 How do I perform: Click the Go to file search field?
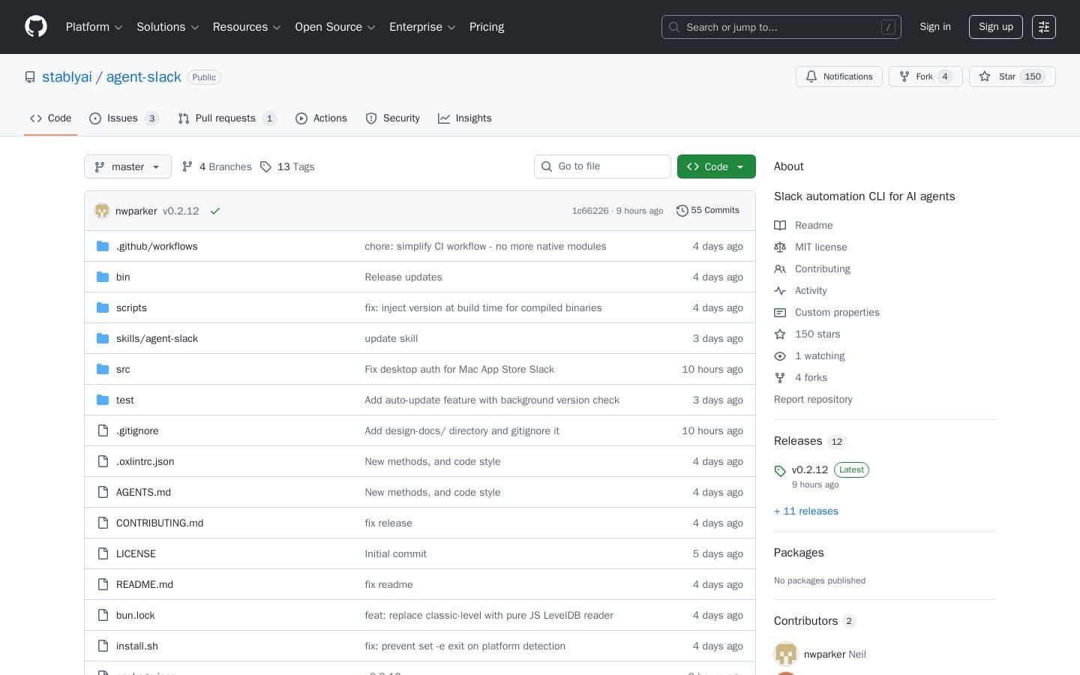602,166
